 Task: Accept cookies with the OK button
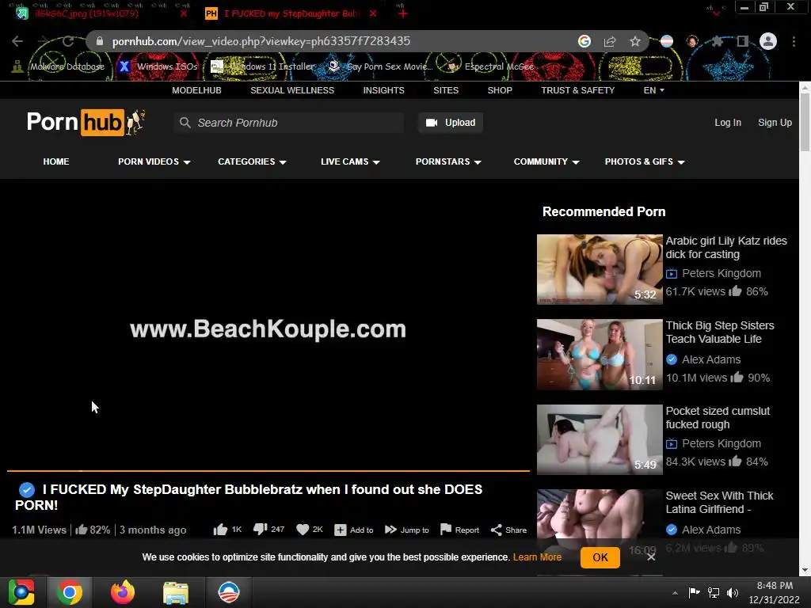[600, 557]
